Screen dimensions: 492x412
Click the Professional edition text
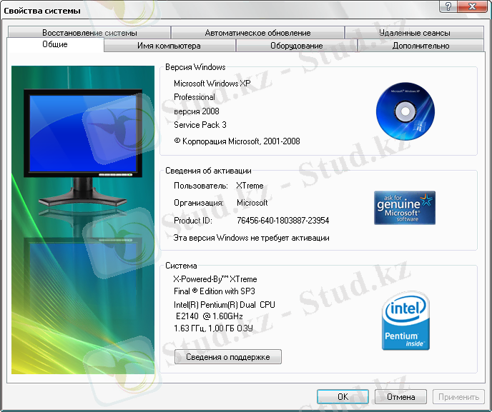click(x=195, y=97)
